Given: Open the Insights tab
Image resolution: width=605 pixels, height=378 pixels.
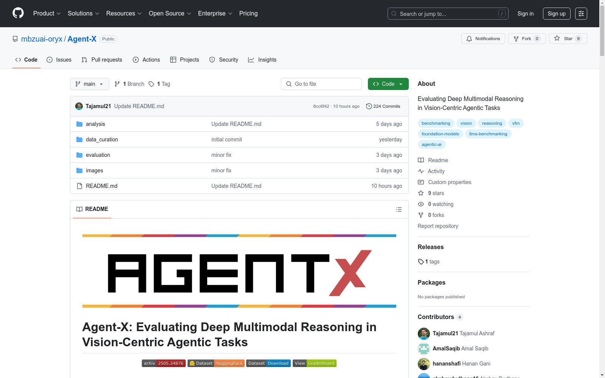Looking at the screenshot, I should pos(262,60).
